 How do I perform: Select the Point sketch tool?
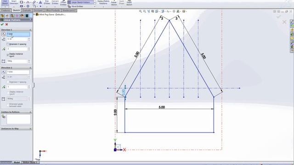pyautogui.click(x=40, y=6)
